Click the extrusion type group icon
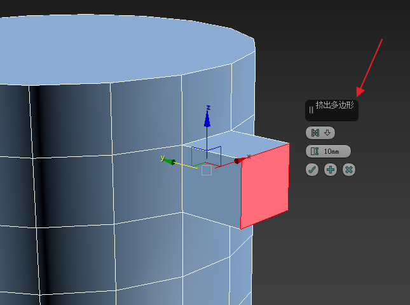 315,133
